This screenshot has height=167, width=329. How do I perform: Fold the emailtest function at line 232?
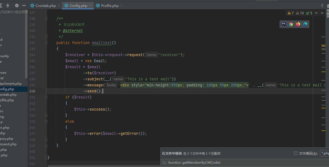coord(46,43)
